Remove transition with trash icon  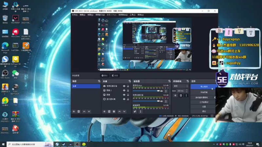click(x=181, y=95)
